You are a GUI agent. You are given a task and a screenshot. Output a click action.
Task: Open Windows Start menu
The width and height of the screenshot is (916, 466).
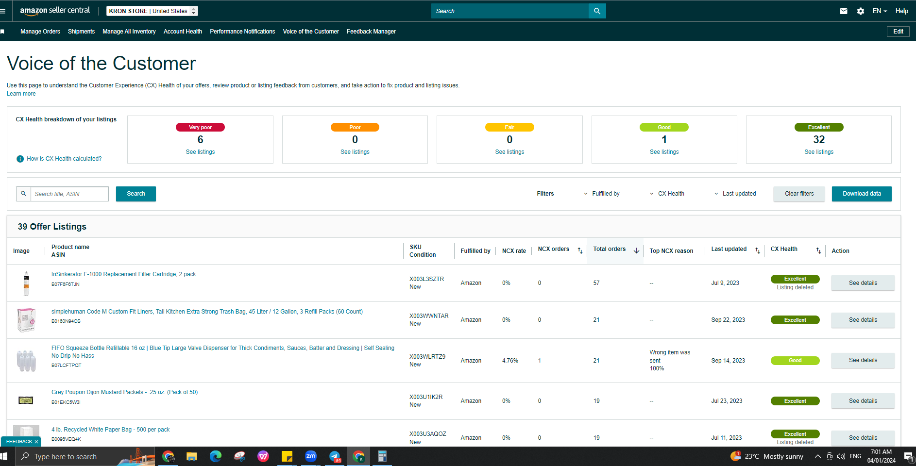[x=4, y=456]
